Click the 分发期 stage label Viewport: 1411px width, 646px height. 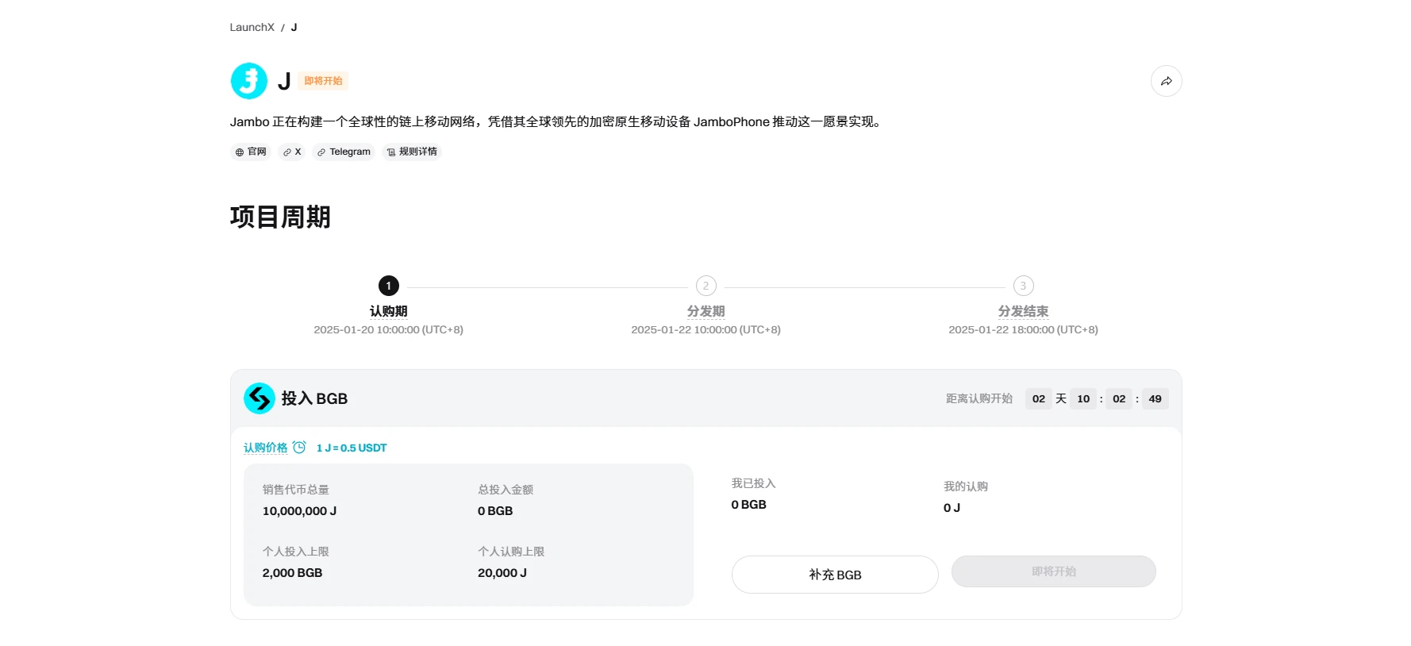click(x=706, y=311)
